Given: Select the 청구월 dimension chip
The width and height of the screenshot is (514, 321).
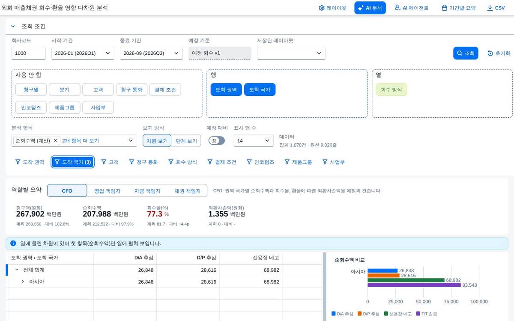Looking at the screenshot, I should coord(31,89).
